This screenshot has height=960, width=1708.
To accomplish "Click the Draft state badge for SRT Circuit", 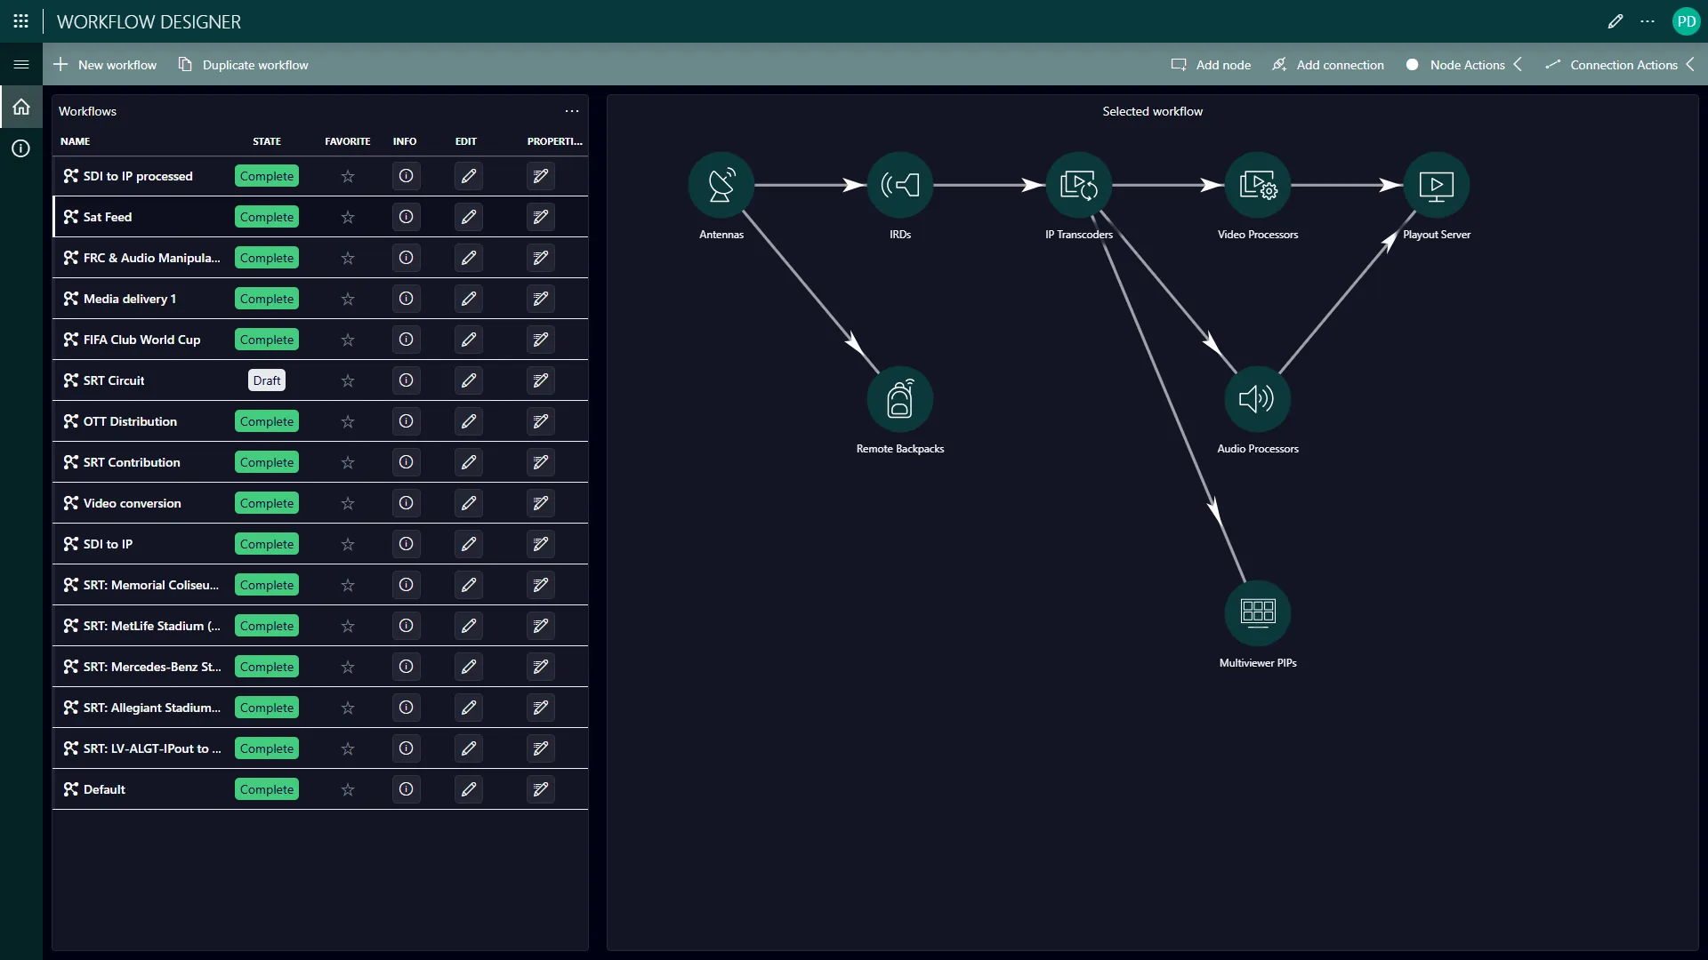I will pos(267,380).
